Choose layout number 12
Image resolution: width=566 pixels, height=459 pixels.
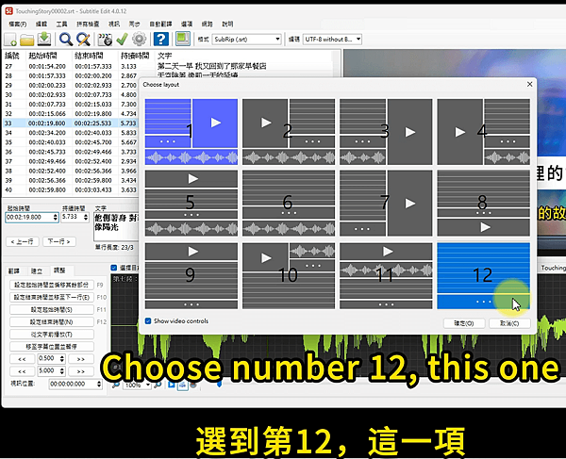[x=483, y=275]
